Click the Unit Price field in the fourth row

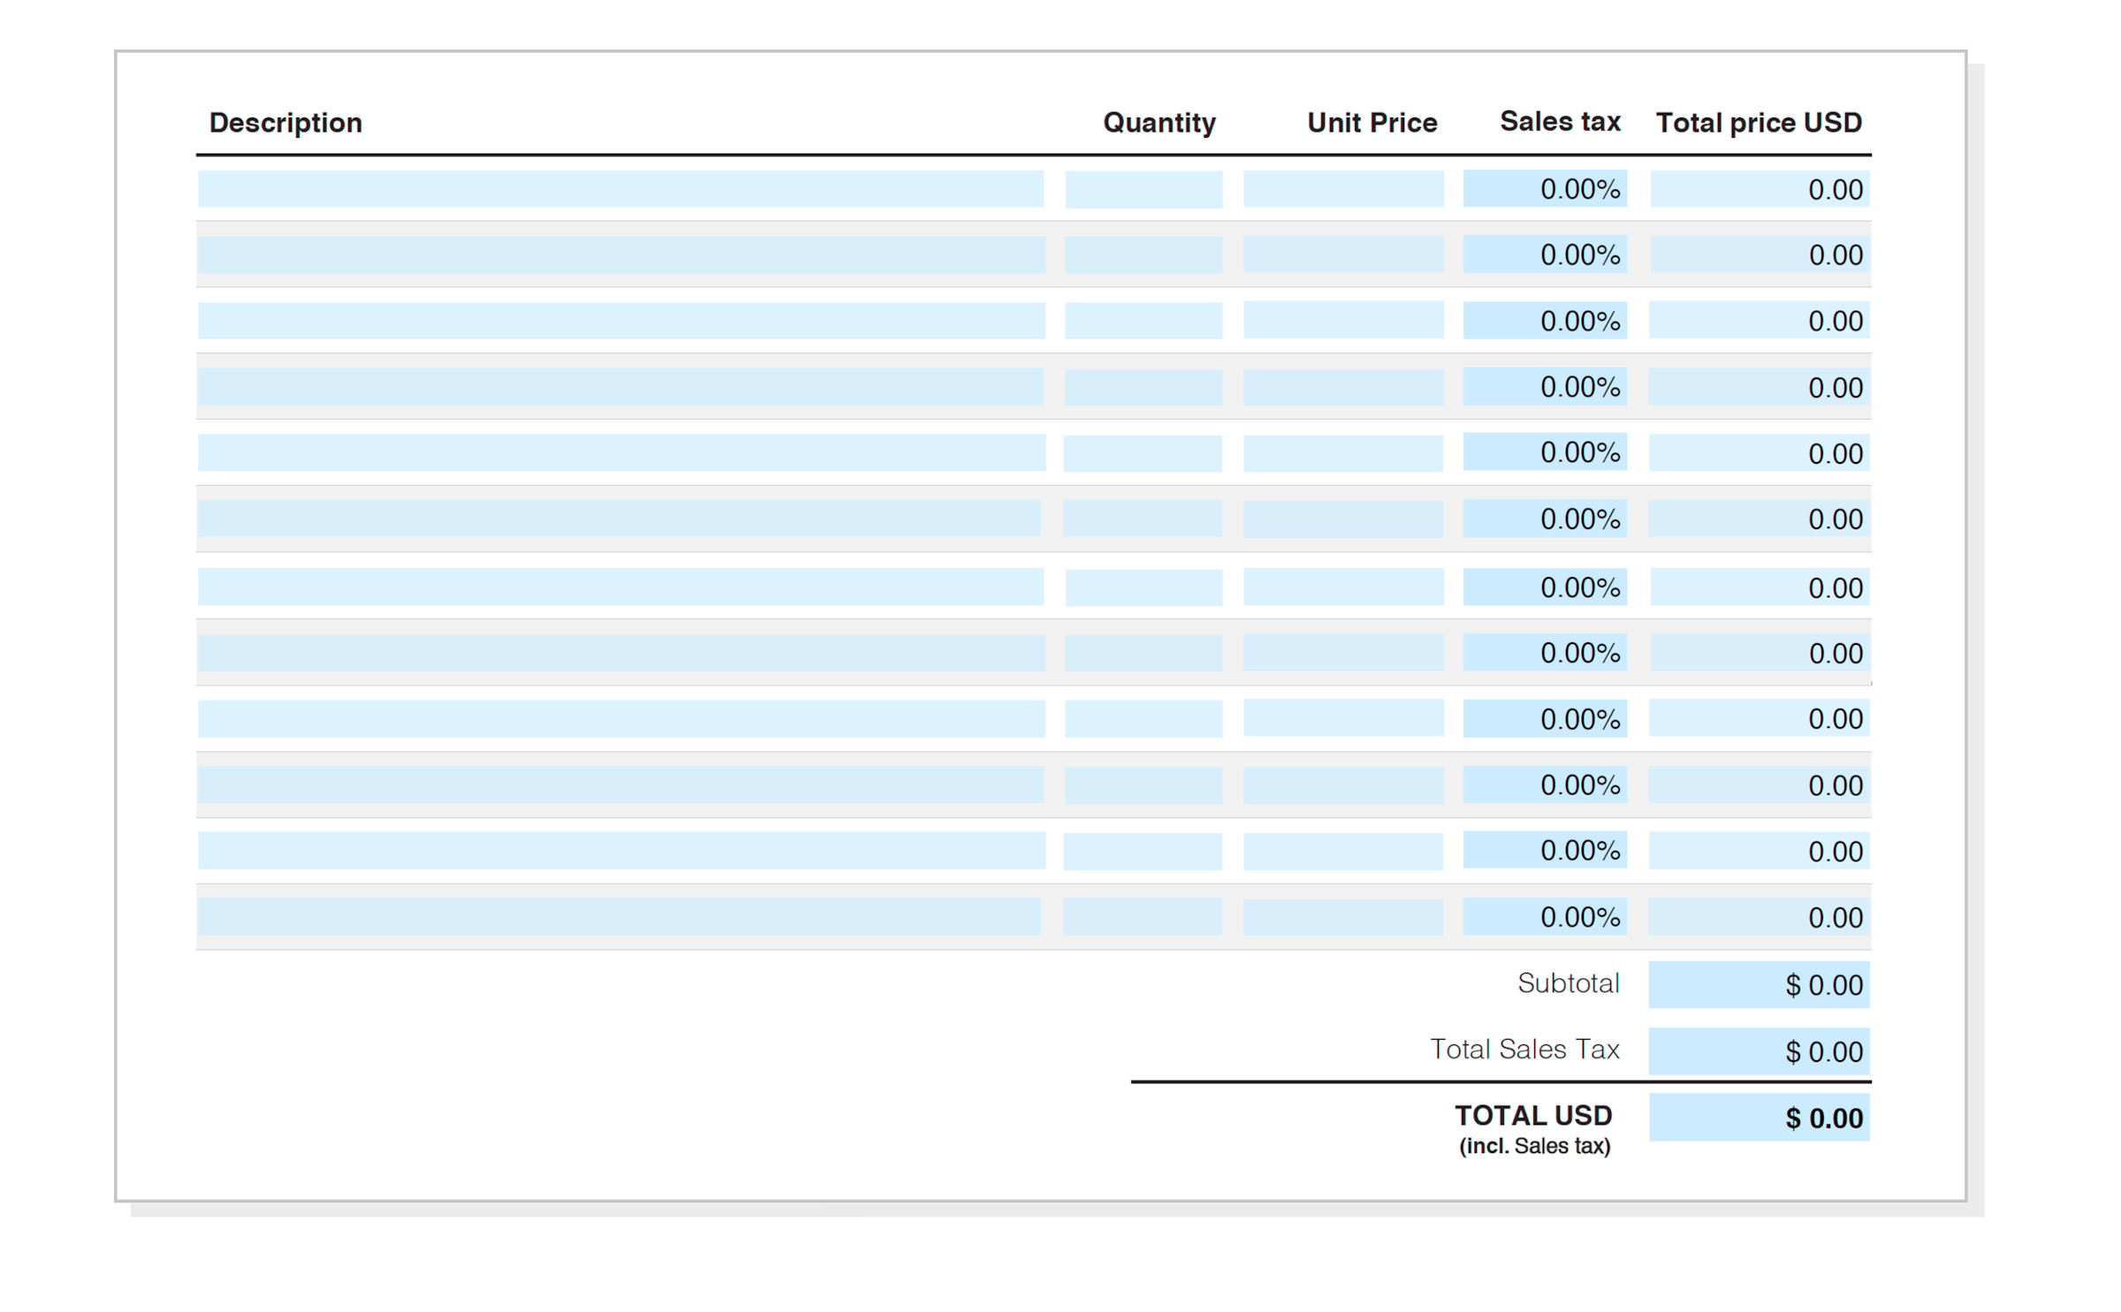pyautogui.click(x=1343, y=386)
